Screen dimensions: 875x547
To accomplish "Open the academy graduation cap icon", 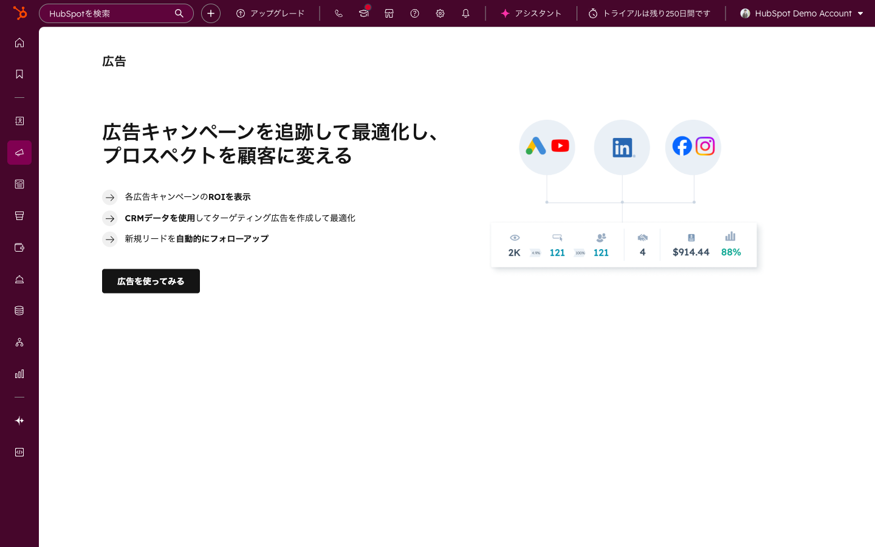I will (x=364, y=13).
